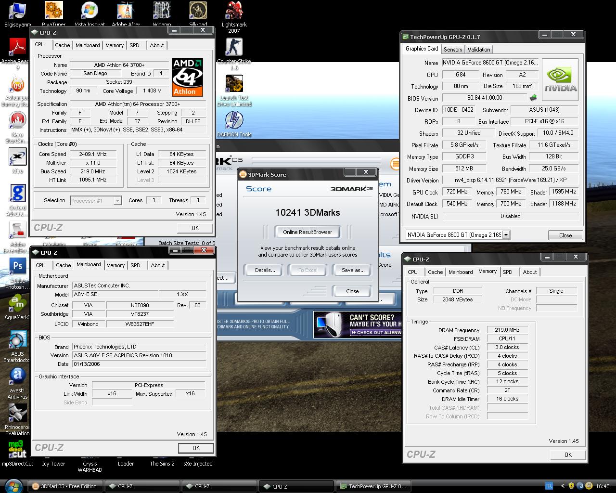The width and height of the screenshot is (616, 493).
Task: Click the GPU Clock 725 MHz field
Action: click(457, 192)
